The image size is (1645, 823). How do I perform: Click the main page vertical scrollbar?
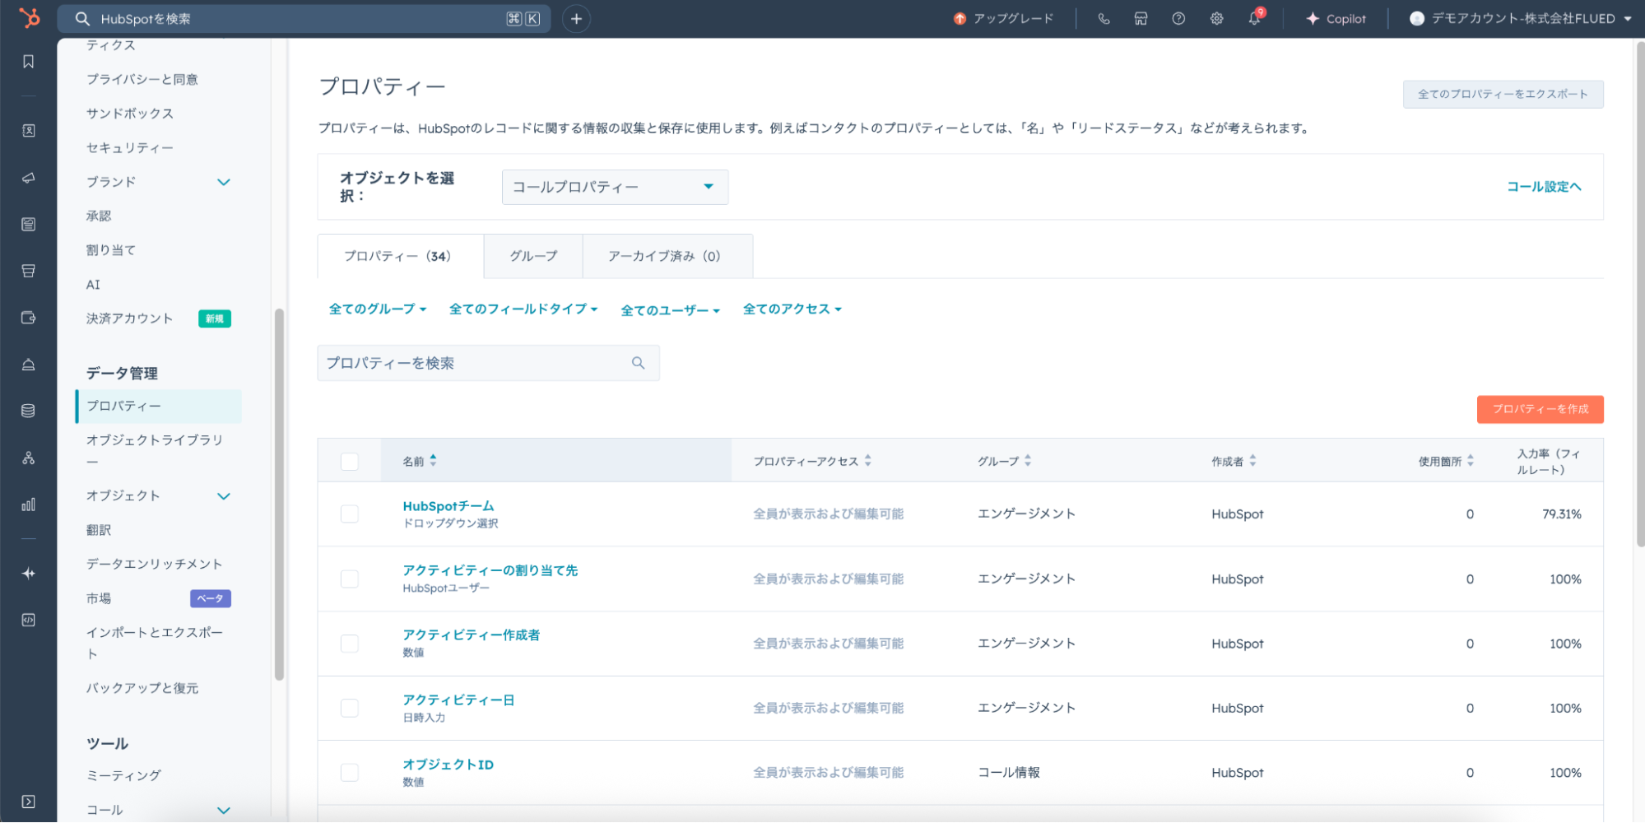point(1639,294)
